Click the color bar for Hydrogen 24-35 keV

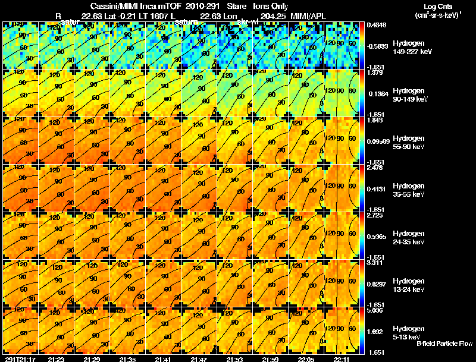(x=362, y=236)
